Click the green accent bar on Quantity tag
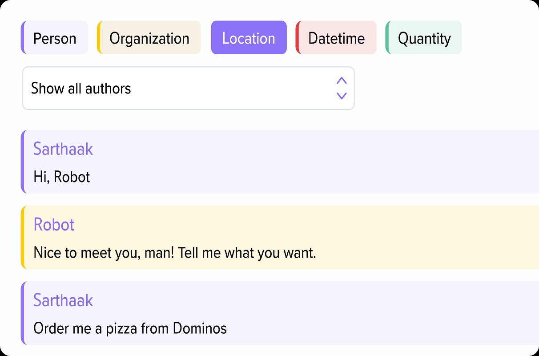539x356 pixels. coord(387,38)
